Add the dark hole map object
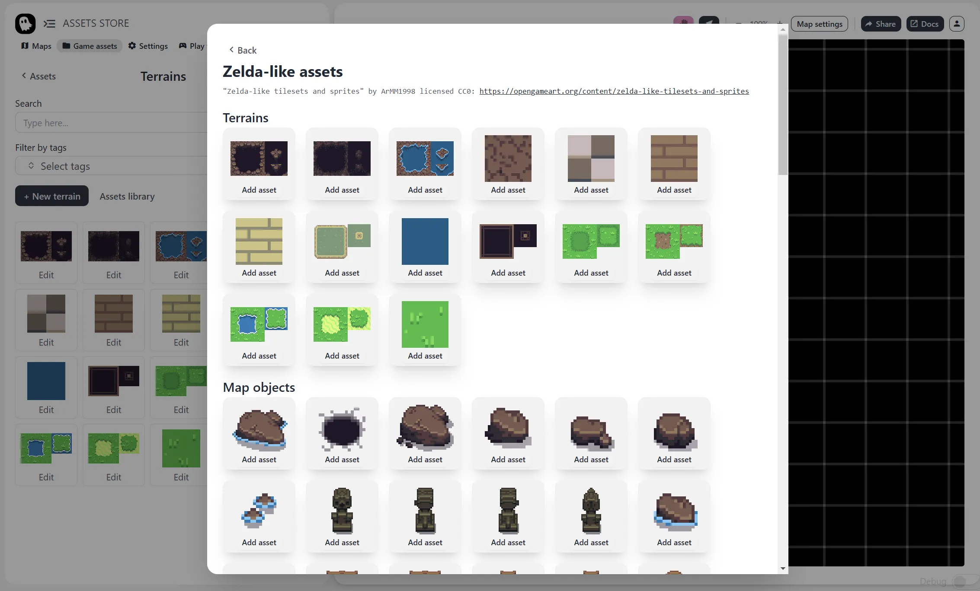This screenshot has height=591, width=980. [x=342, y=459]
